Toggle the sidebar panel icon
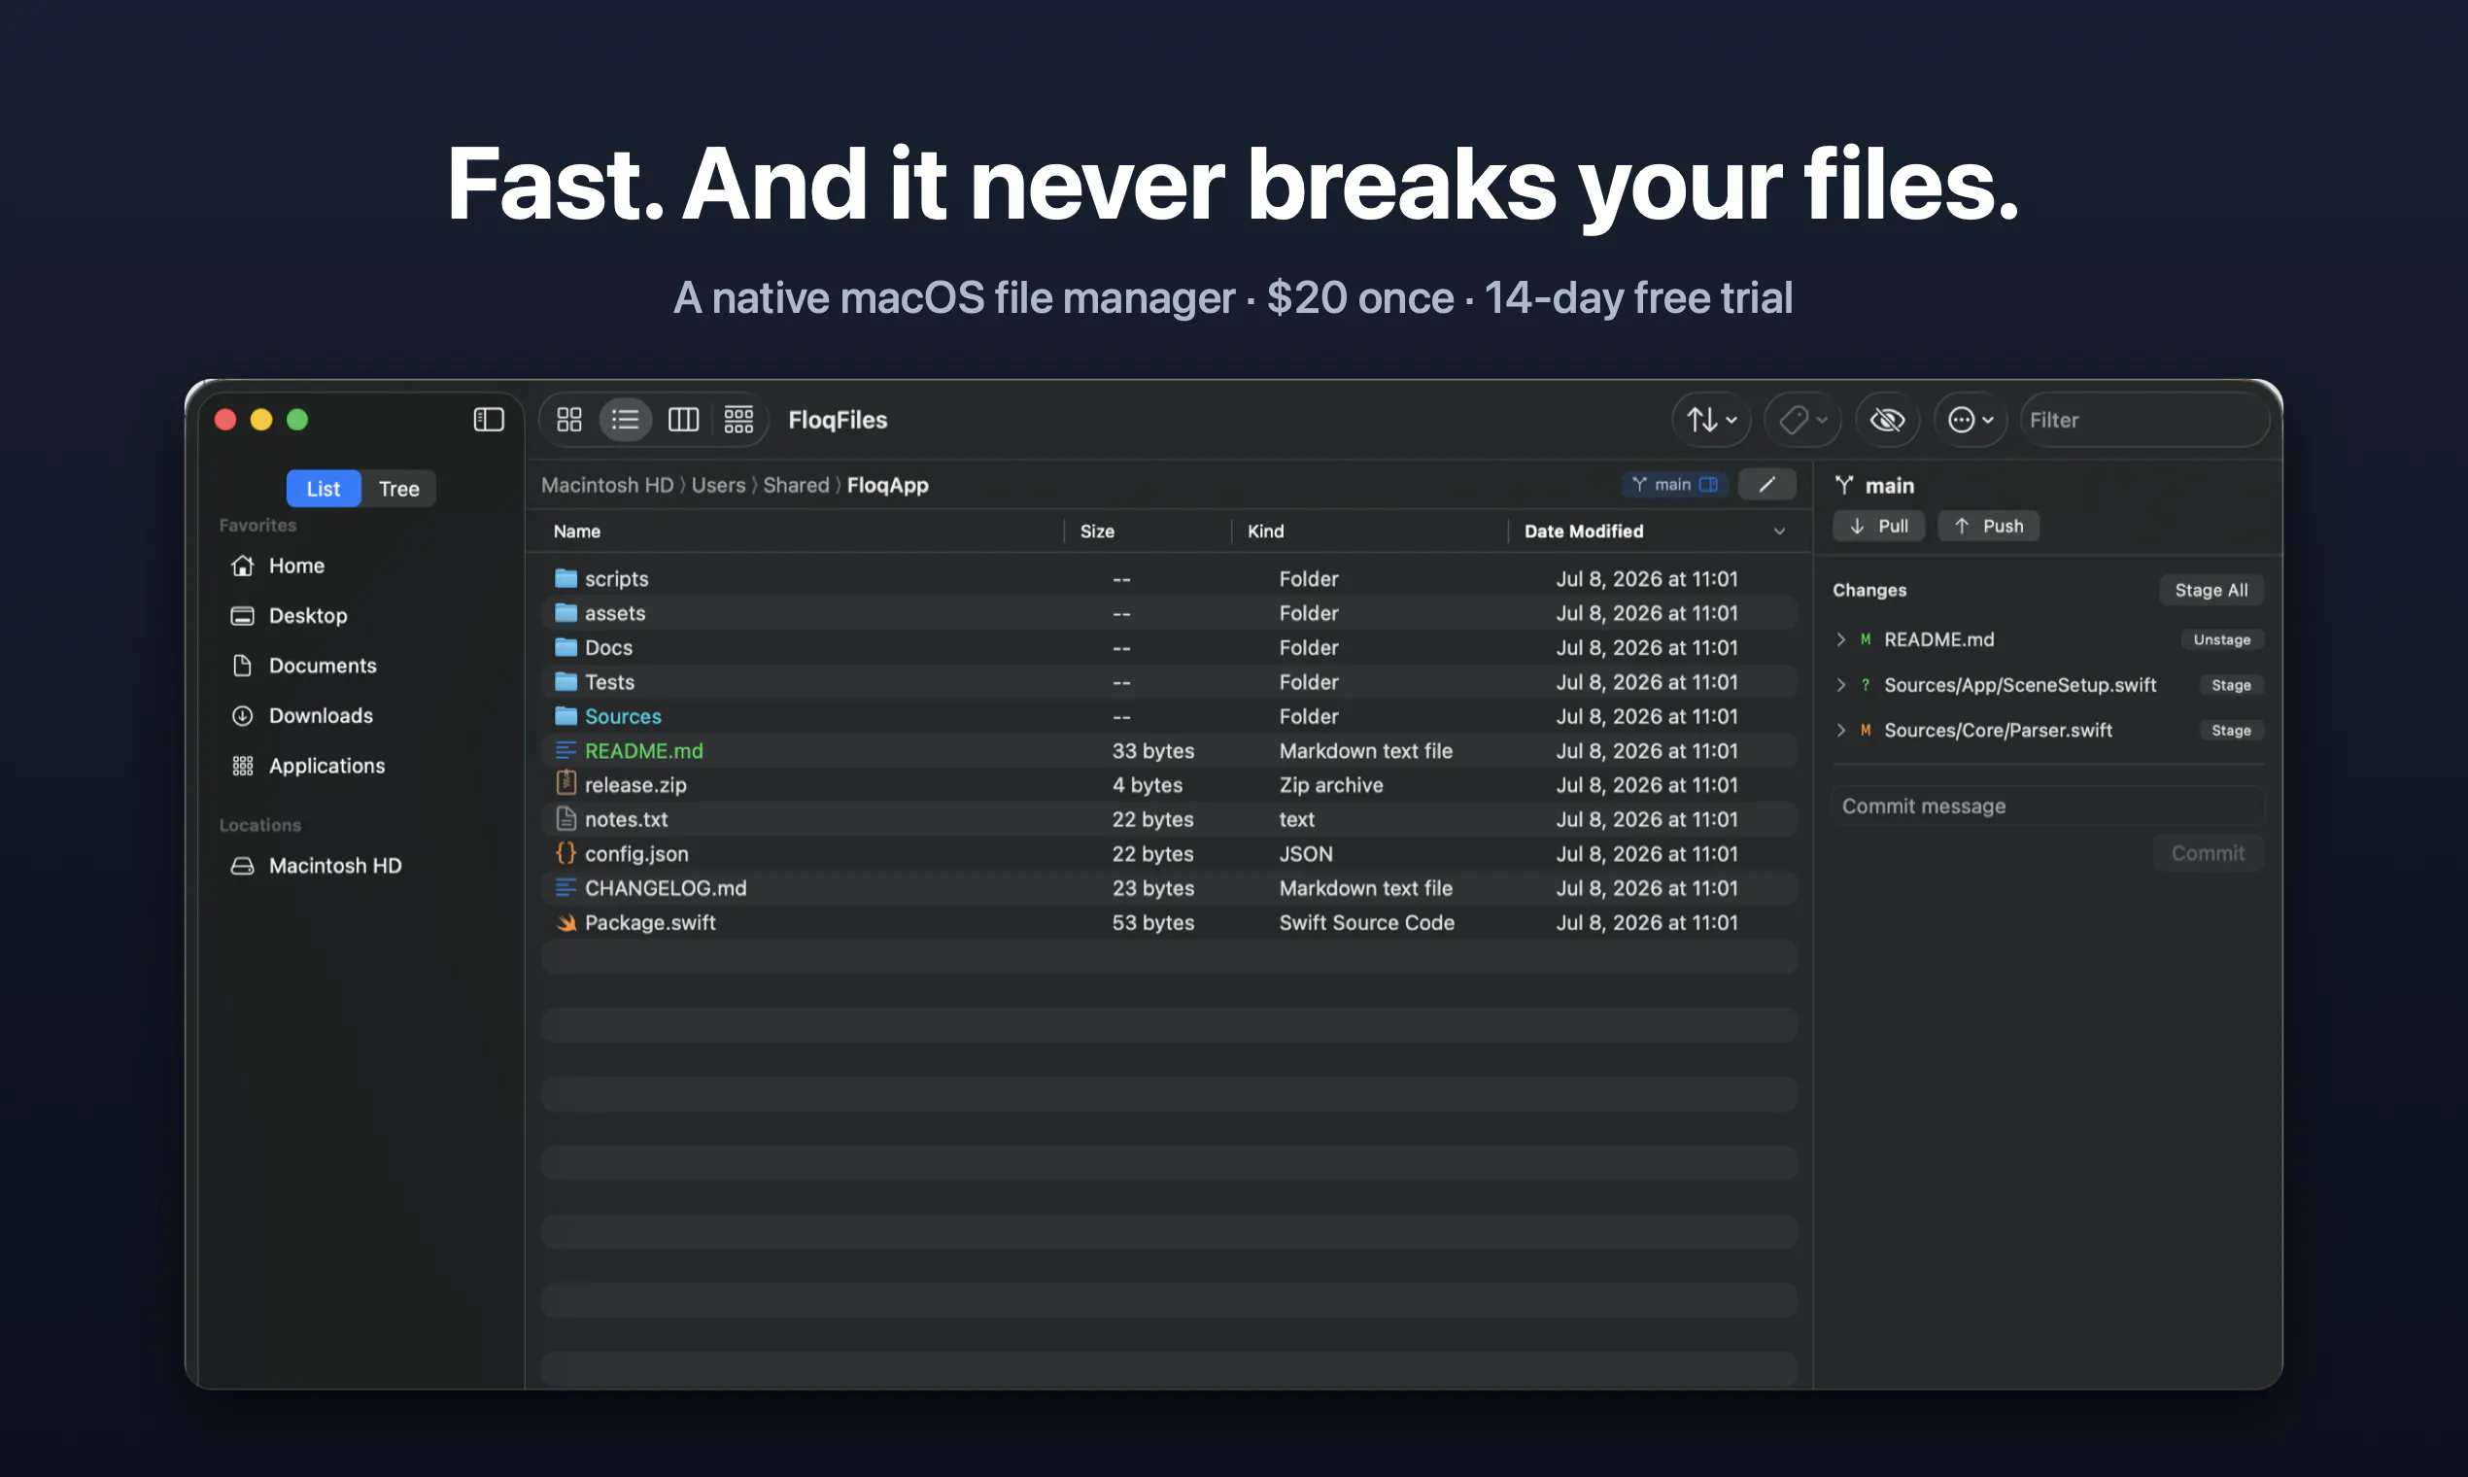Viewport: 2468px width, 1477px height. coord(489,420)
